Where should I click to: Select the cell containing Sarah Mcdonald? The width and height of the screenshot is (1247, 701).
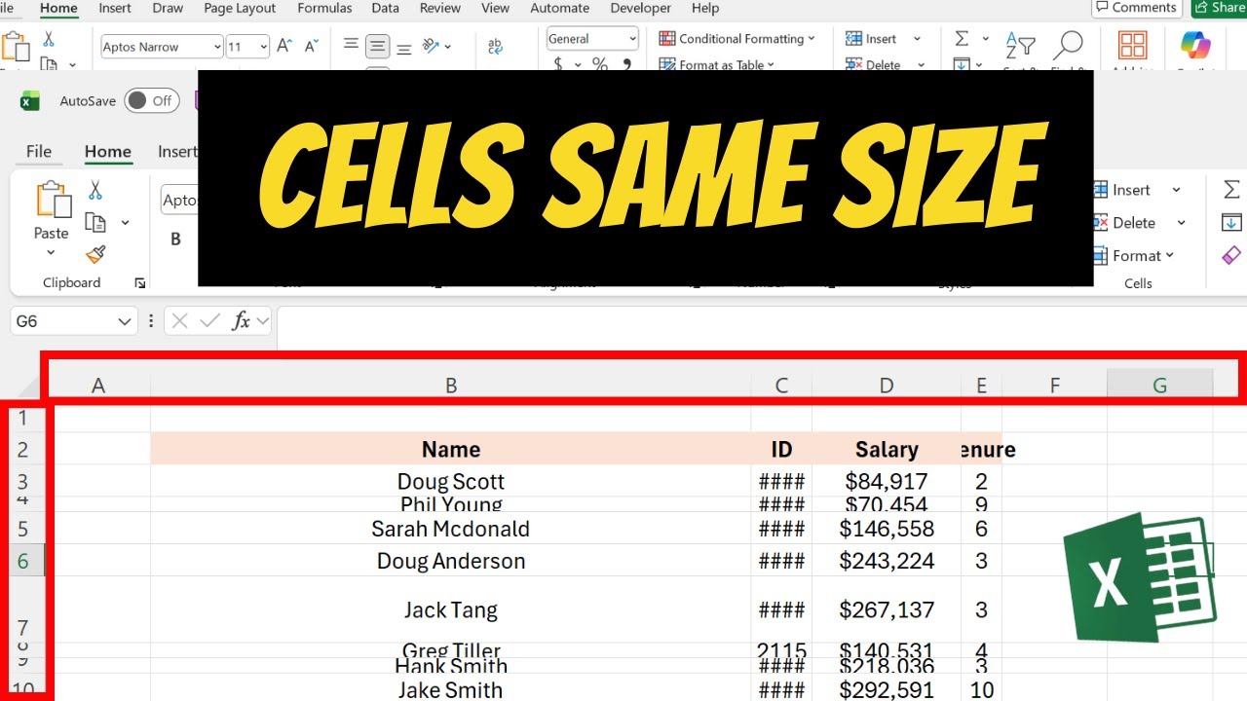click(x=451, y=529)
